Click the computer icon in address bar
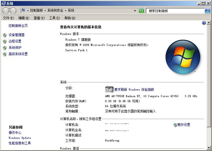Screen dimensions: 212x151 click(23, 11)
